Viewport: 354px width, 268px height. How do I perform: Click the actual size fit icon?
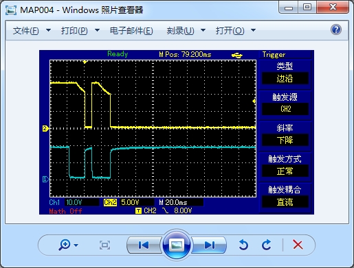104,245
